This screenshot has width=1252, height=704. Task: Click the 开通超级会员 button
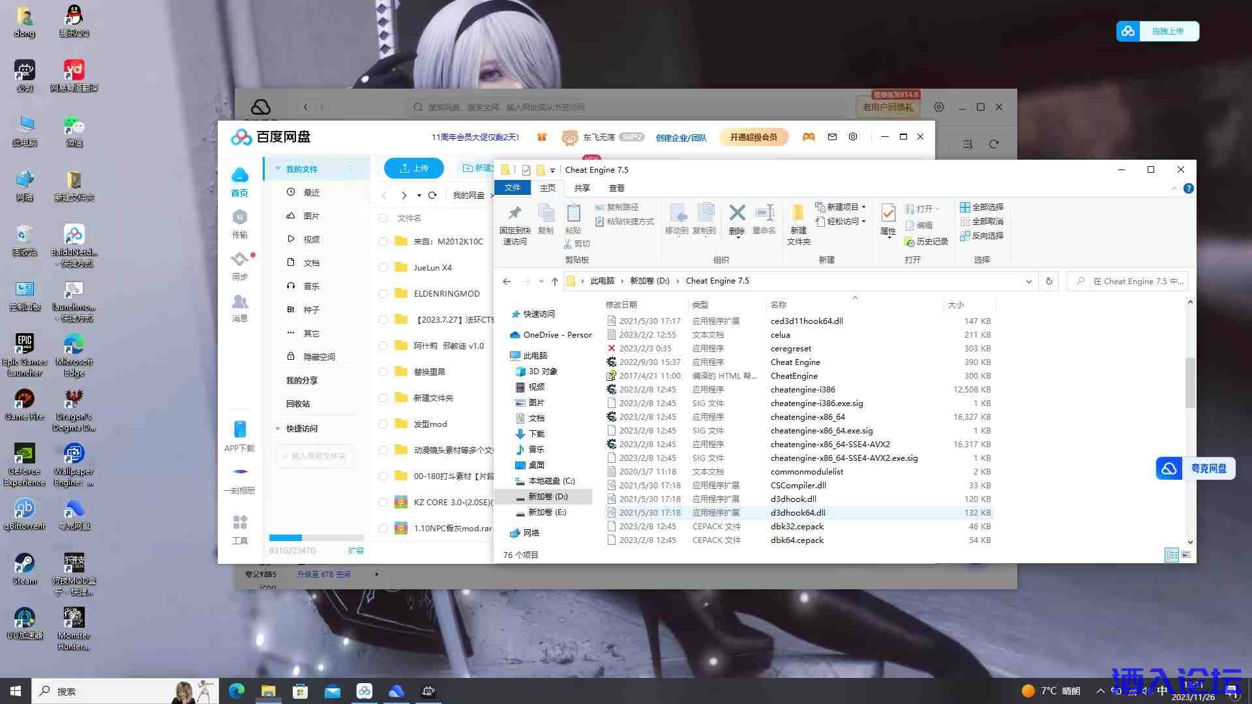click(x=753, y=137)
